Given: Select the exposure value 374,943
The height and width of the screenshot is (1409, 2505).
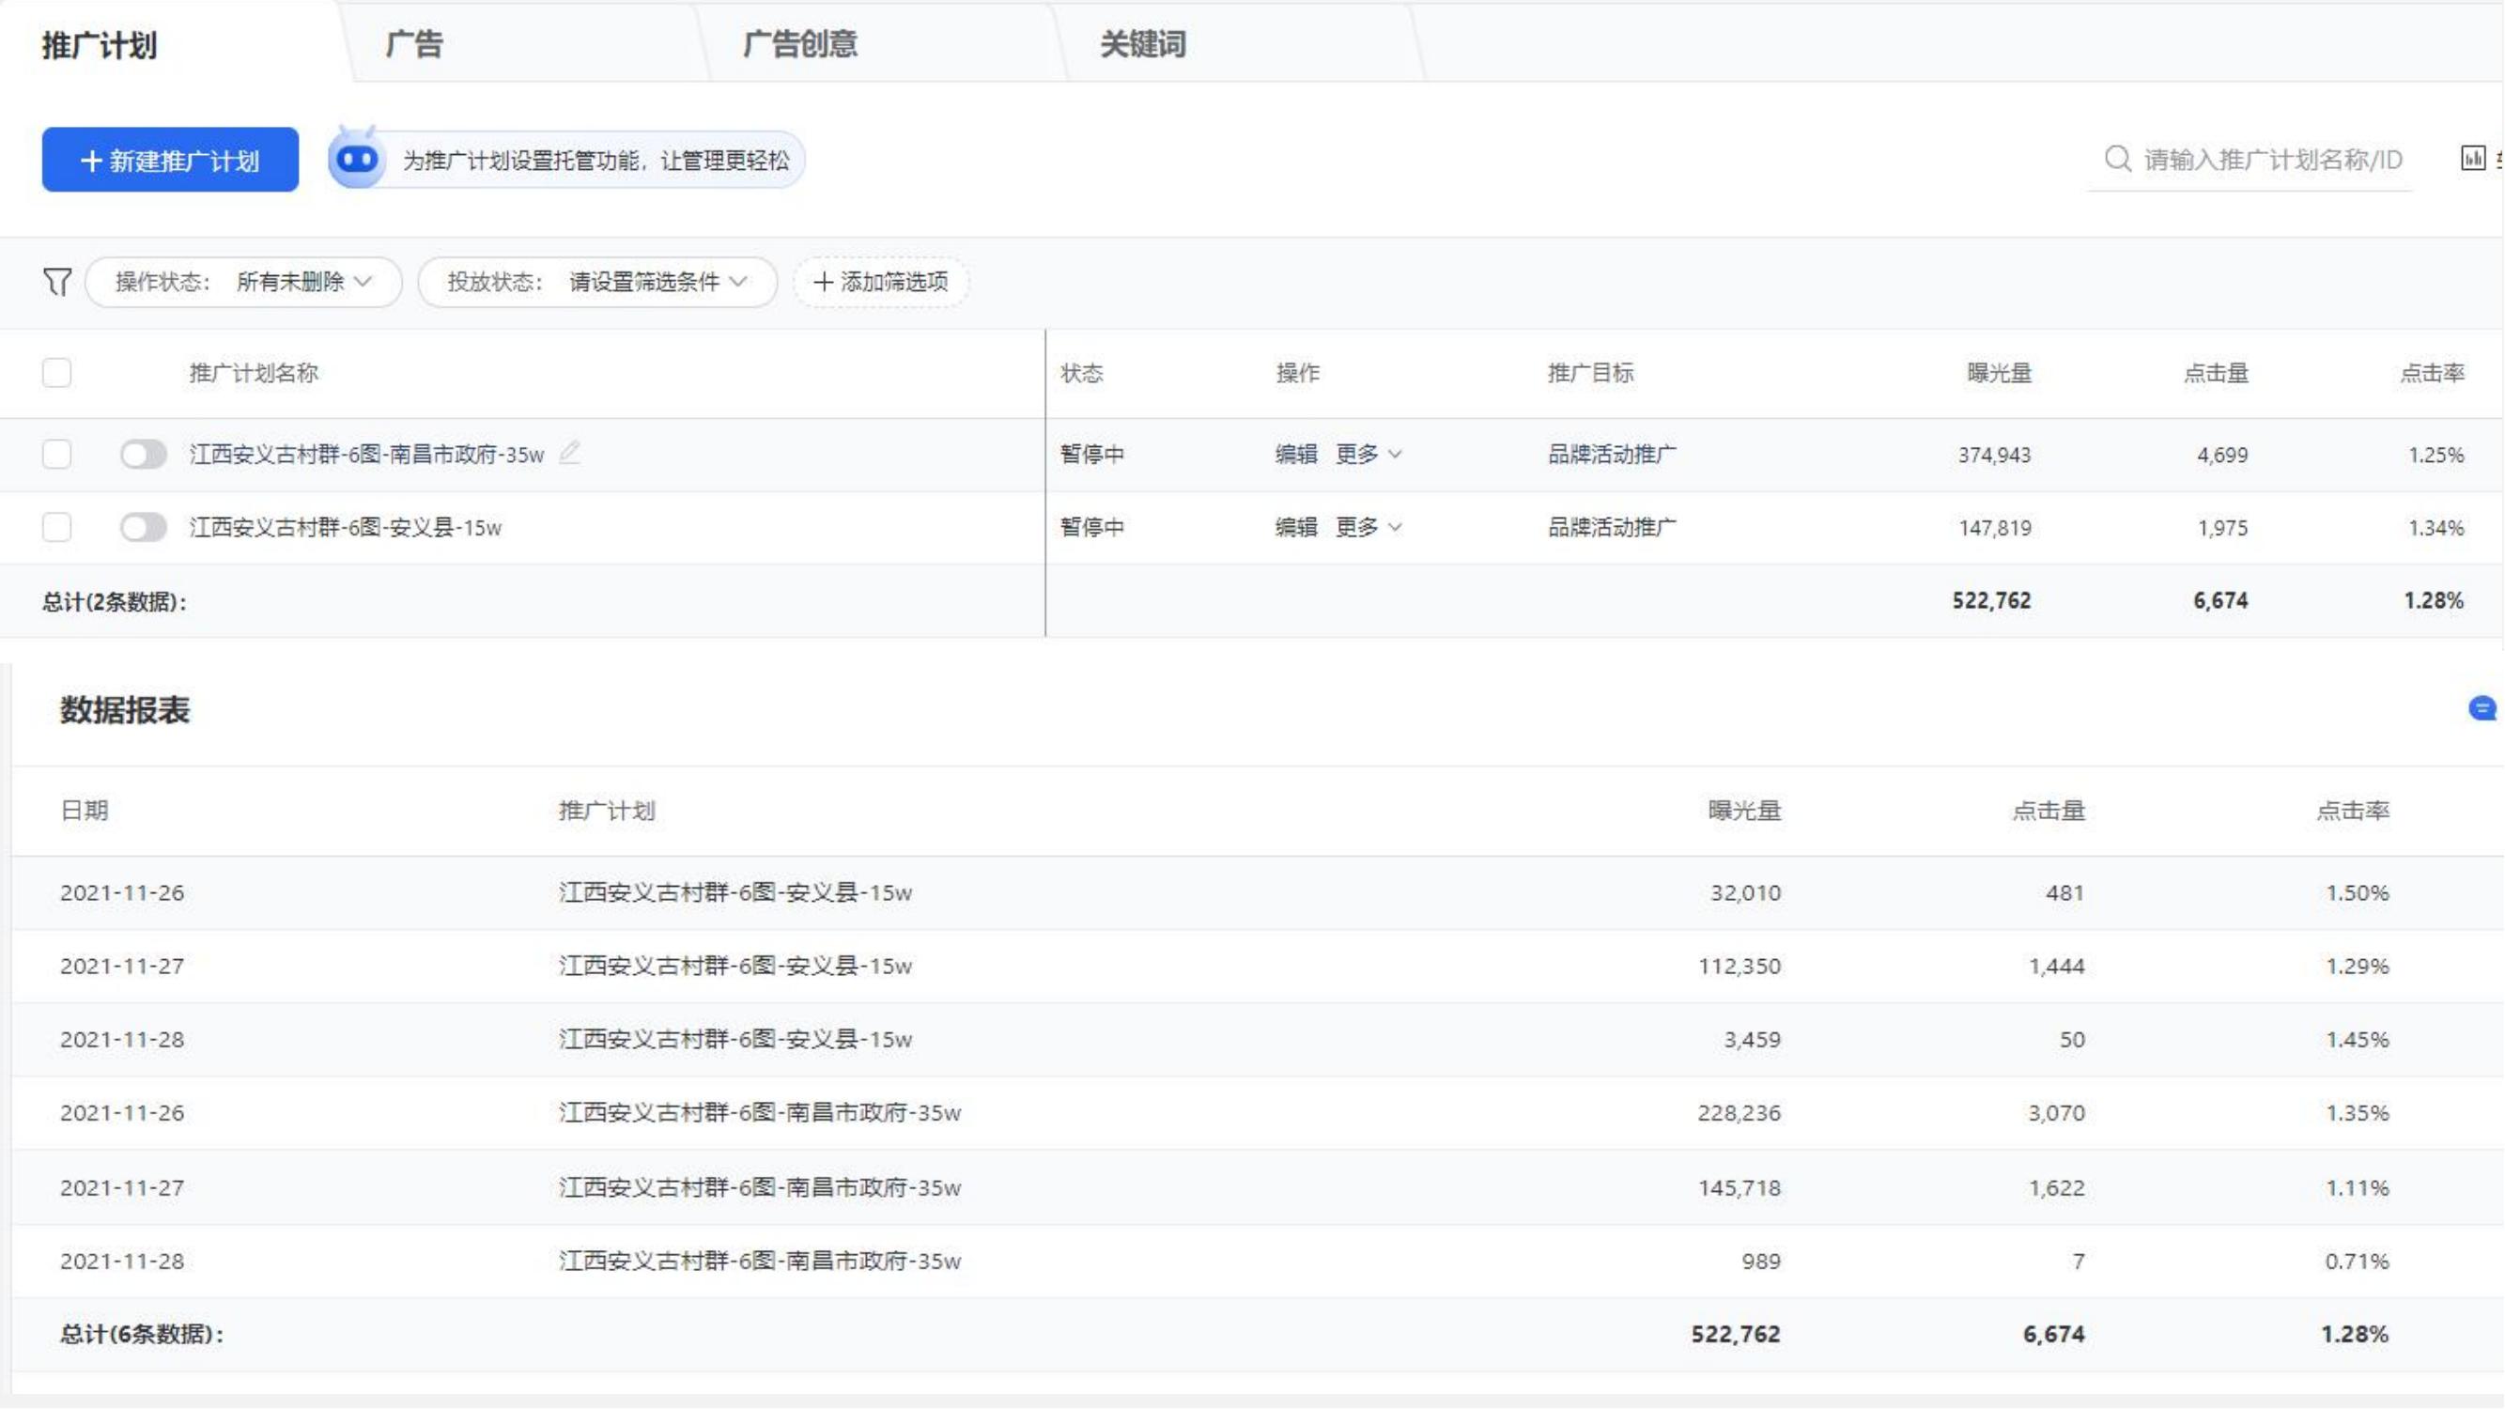Looking at the screenshot, I should click(x=1994, y=454).
